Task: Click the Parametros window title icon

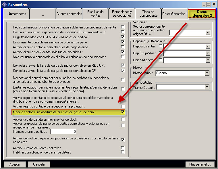Action: pos(4,4)
